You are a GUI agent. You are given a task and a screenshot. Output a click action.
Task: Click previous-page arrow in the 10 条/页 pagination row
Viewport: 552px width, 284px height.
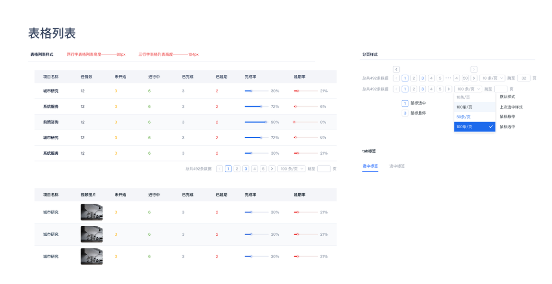(396, 78)
